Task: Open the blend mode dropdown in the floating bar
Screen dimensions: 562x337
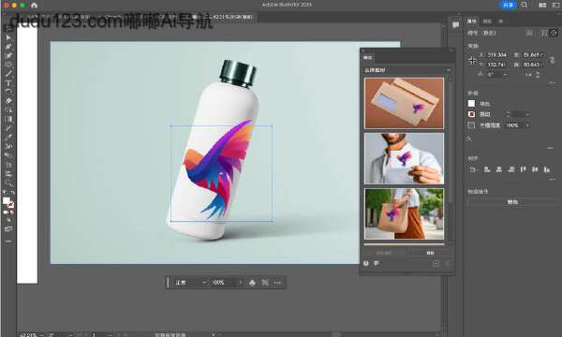Action: pos(190,283)
